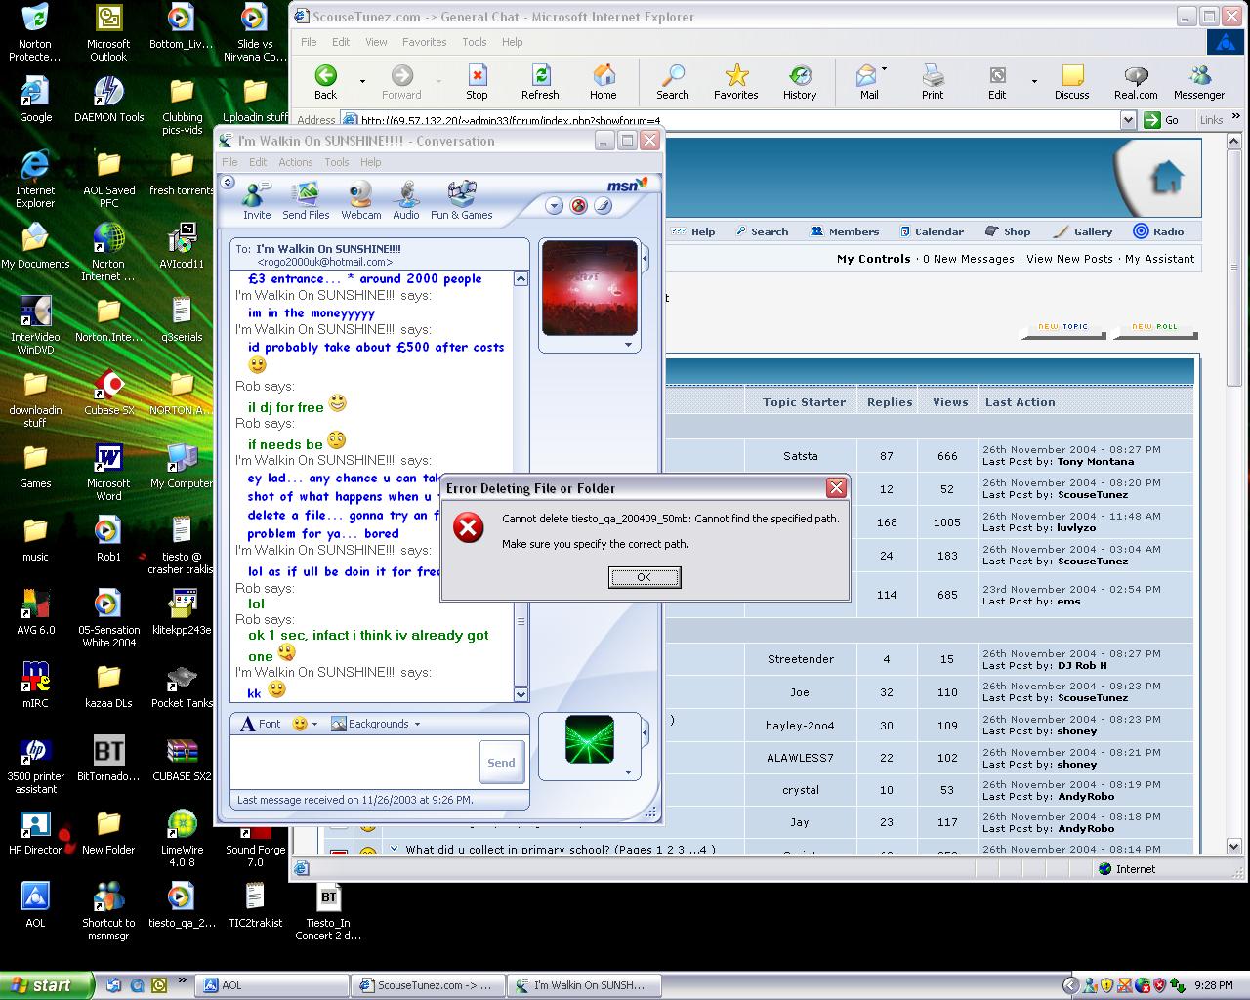Open Favorites star in IE toolbar

click(x=736, y=82)
